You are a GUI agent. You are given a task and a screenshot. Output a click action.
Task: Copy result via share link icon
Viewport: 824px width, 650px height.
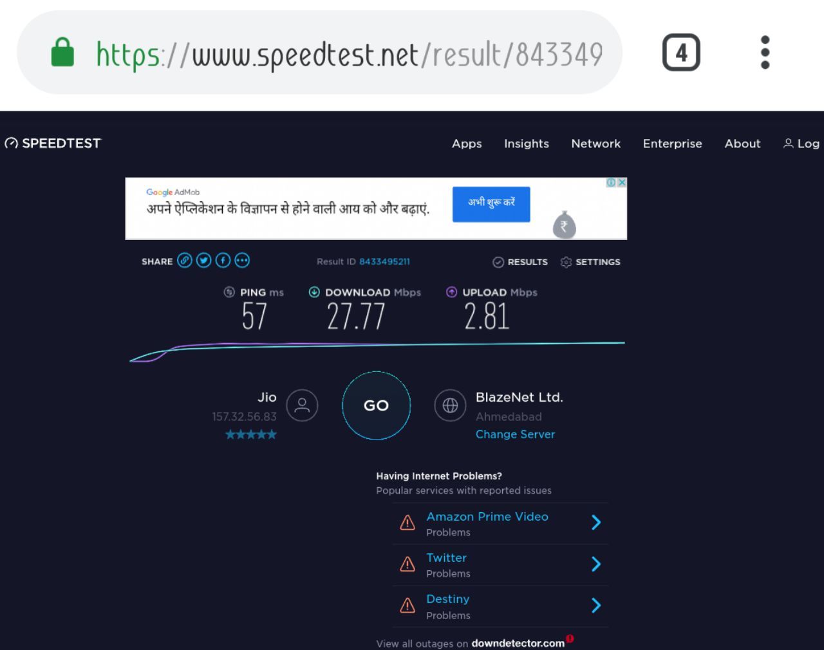coord(185,260)
